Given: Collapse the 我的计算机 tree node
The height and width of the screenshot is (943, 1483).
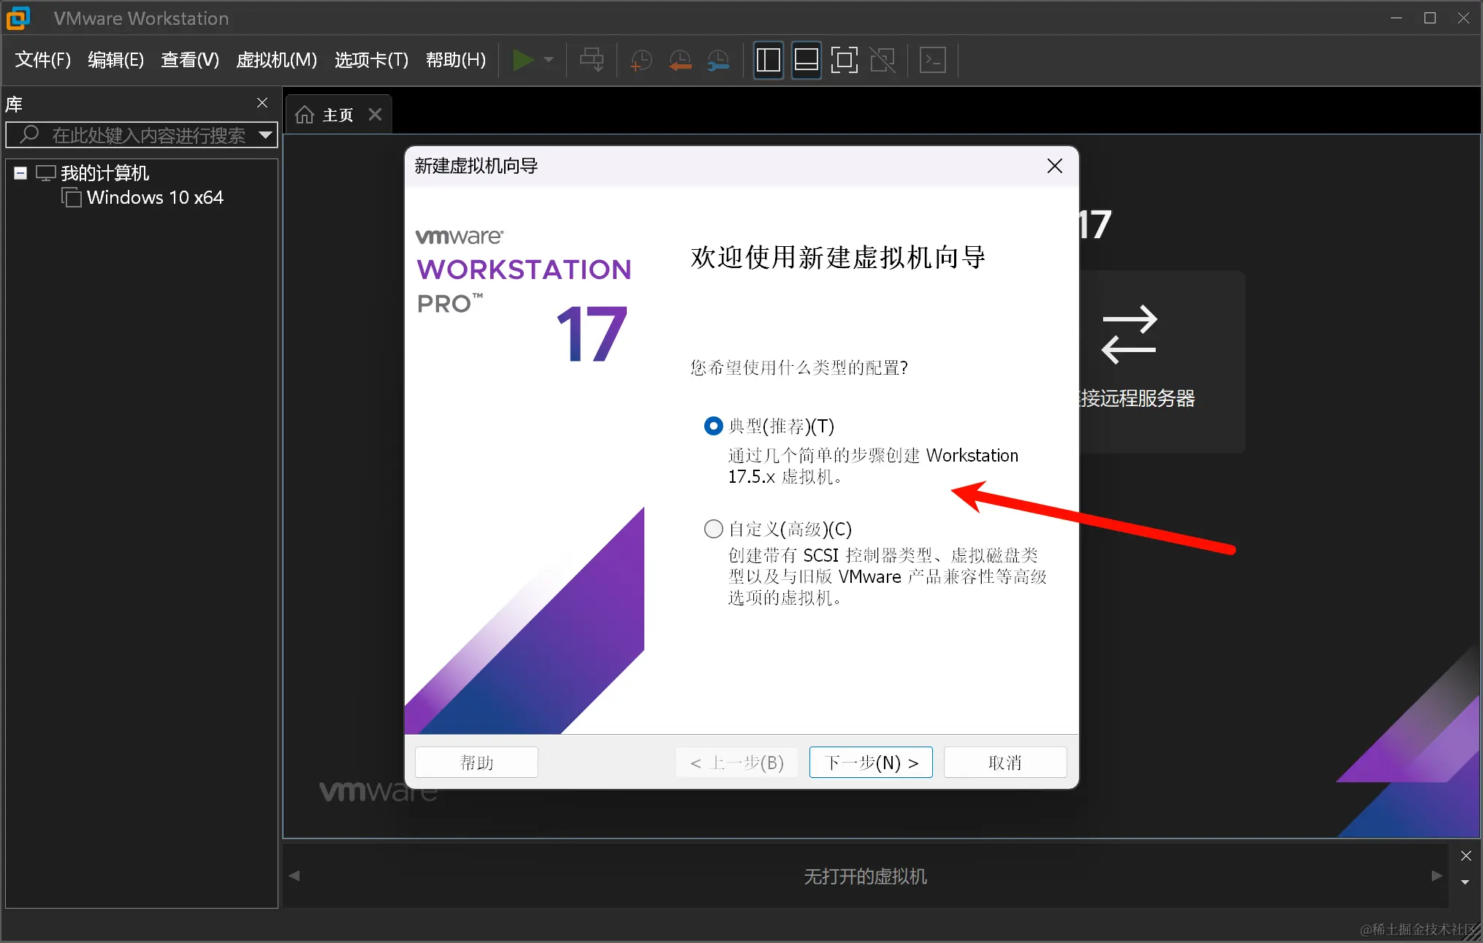Looking at the screenshot, I should [x=20, y=173].
